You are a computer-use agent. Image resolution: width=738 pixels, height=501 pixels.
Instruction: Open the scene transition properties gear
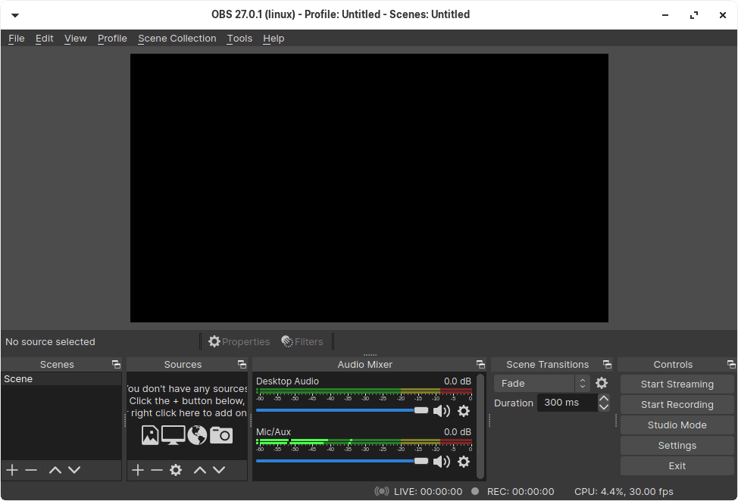602,383
